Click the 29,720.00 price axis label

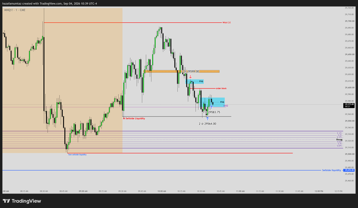tap(349, 7)
